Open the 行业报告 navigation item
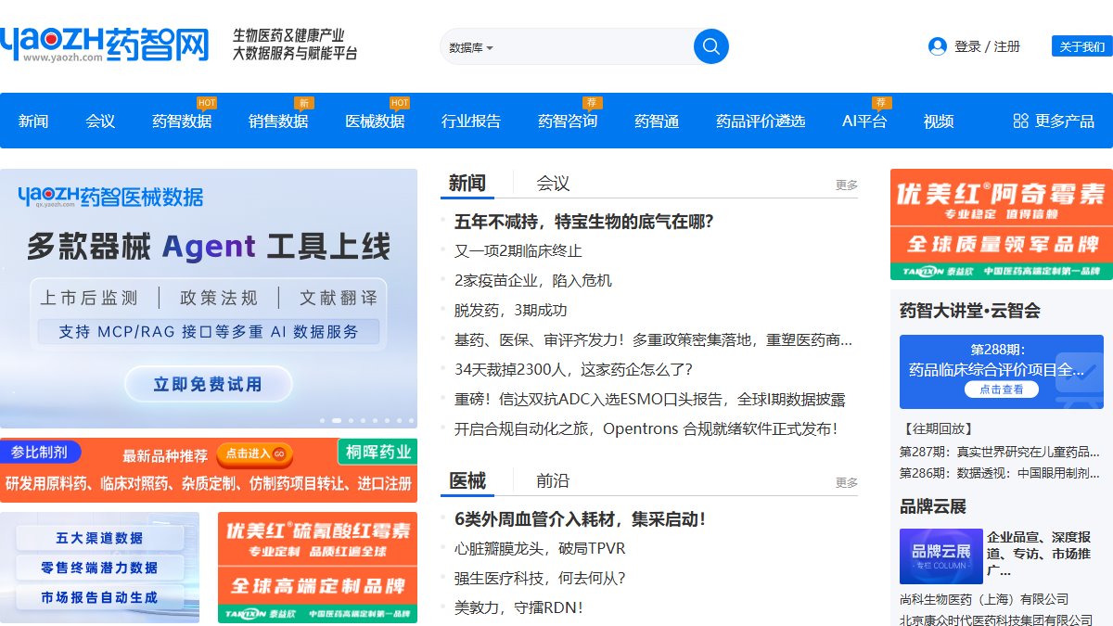The width and height of the screenshot is (1113, 626). coord(471,121)
